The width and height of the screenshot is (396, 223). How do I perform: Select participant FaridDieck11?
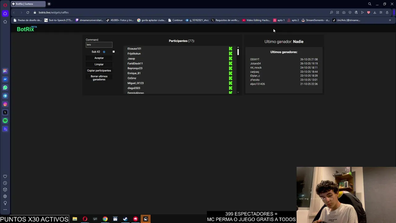point(135,63)
